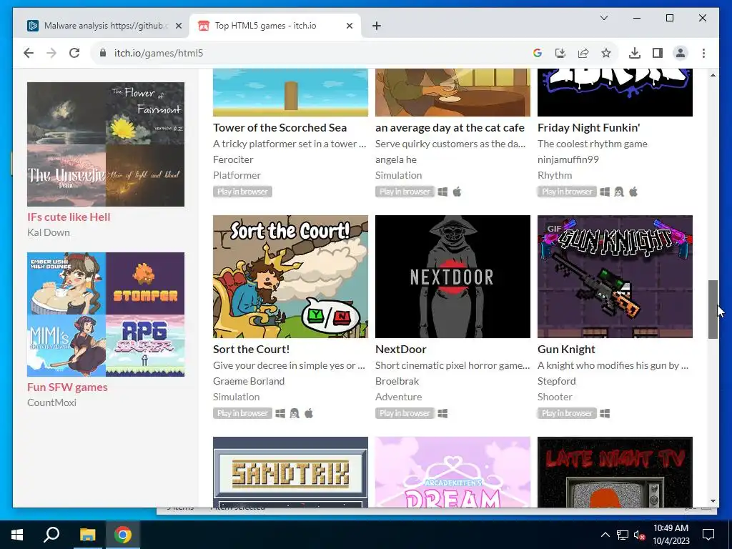The image size is (732, 549).
Task: Open Chrome three-dot menu
Action: [x=703, y=53]
